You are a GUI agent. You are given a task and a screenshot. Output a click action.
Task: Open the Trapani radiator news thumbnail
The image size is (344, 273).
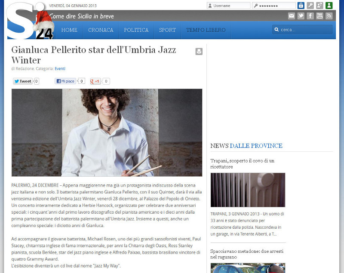click(248, 190)
